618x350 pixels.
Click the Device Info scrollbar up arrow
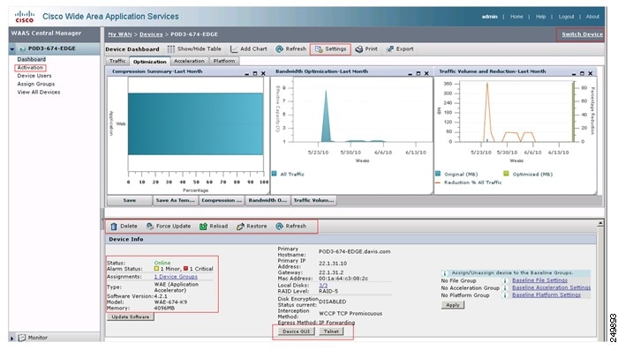[600, 223]
